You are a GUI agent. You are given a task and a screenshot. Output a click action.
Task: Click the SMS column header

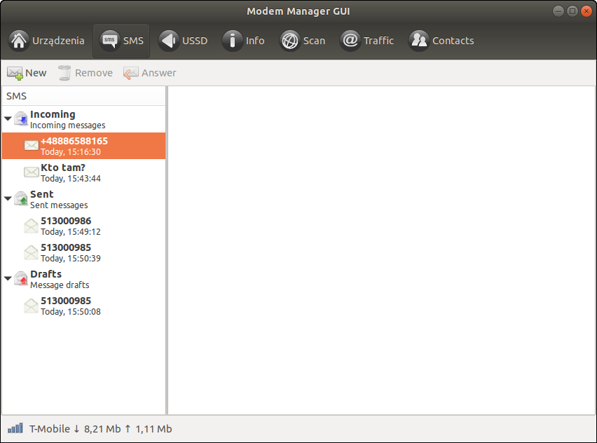tap(84, 96)
